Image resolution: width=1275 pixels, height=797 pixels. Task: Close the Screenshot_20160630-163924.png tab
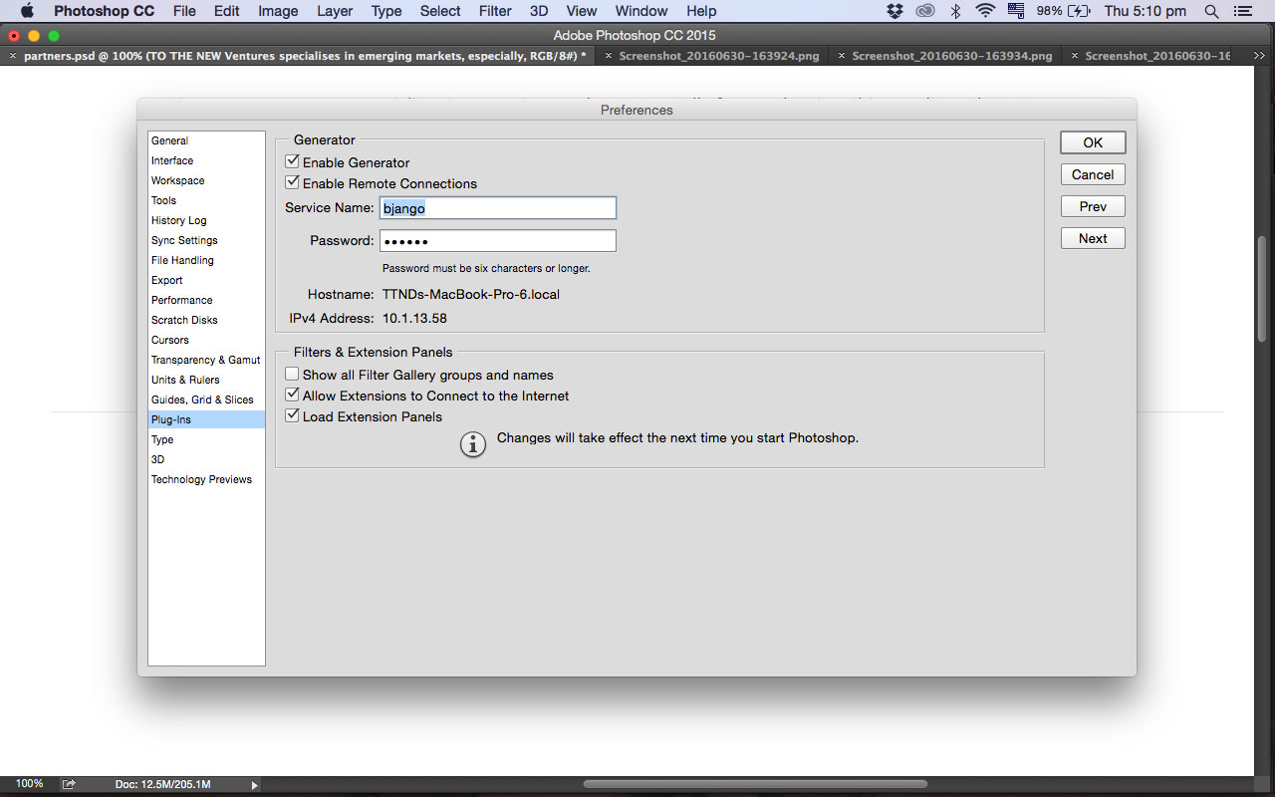[609, 56]
